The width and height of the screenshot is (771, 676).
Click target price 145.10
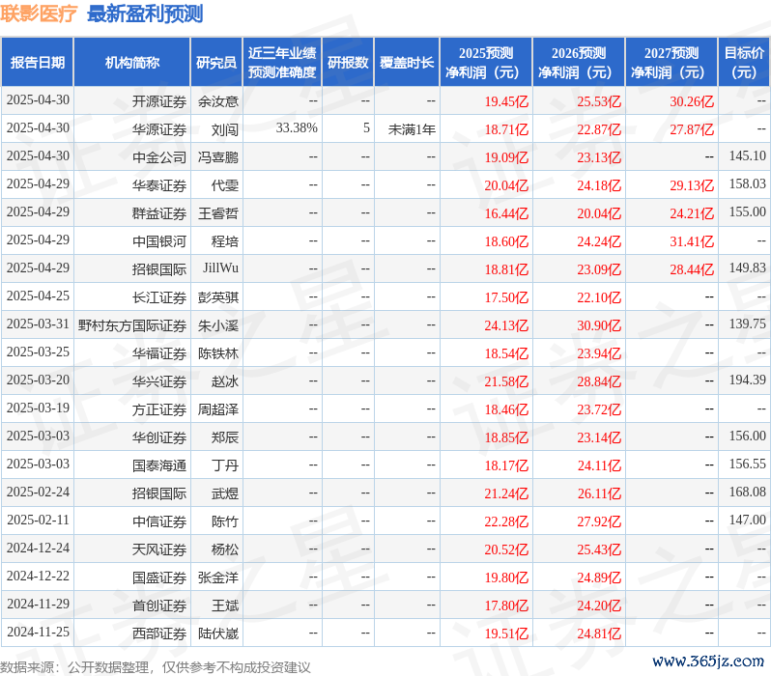coord(748,155)
